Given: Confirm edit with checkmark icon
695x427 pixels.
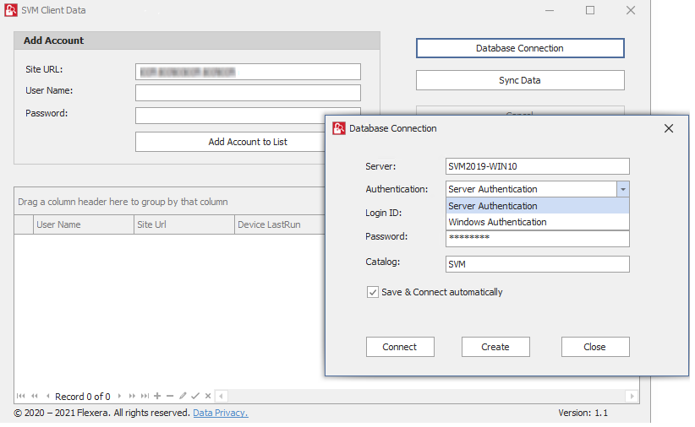Looking at the screenshot, I should point(195,396).
